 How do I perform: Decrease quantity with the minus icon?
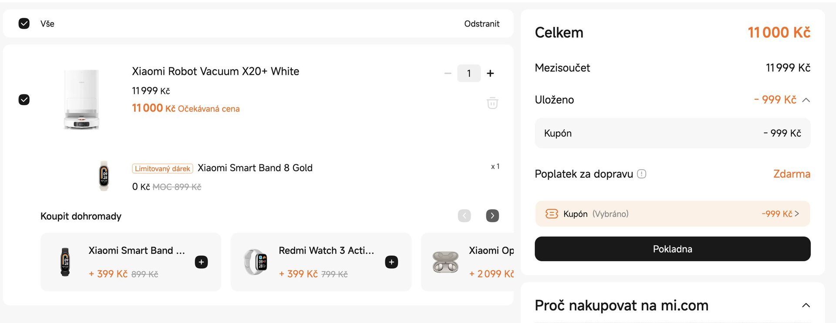point(448,73)
